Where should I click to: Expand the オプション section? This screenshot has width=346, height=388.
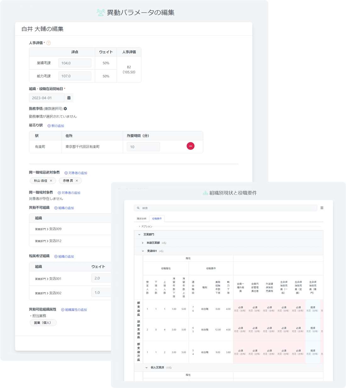(x=145, y=226)
